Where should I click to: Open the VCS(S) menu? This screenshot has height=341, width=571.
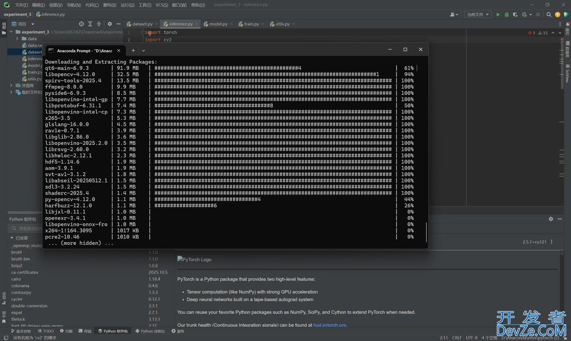click(162, 5)
